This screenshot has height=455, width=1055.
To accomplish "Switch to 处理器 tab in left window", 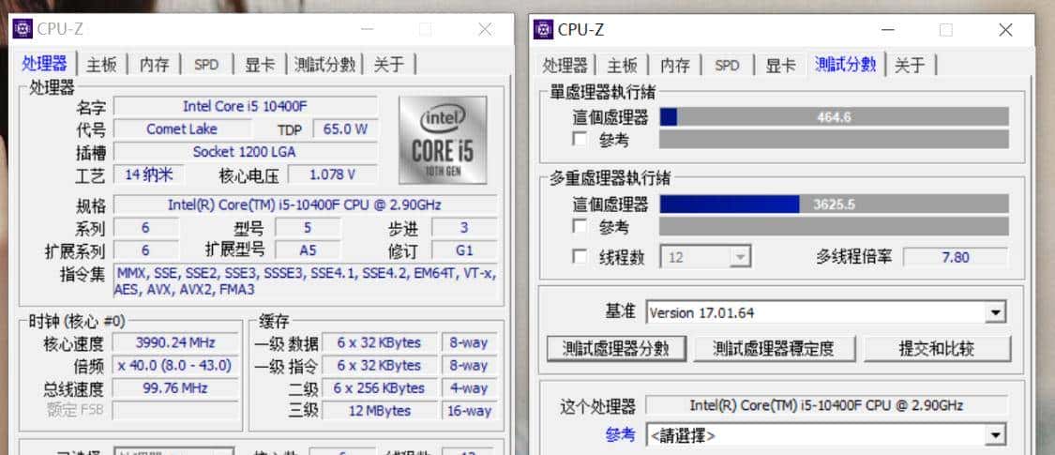I will (x=44, y=64).
